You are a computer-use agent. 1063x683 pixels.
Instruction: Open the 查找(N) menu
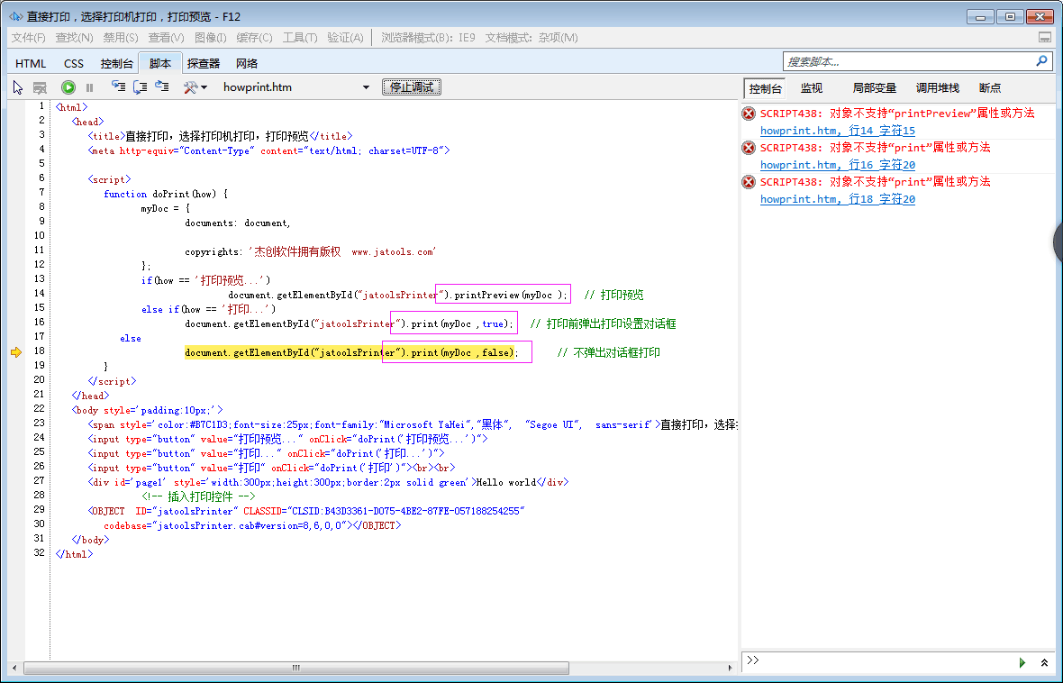[75, 38]
